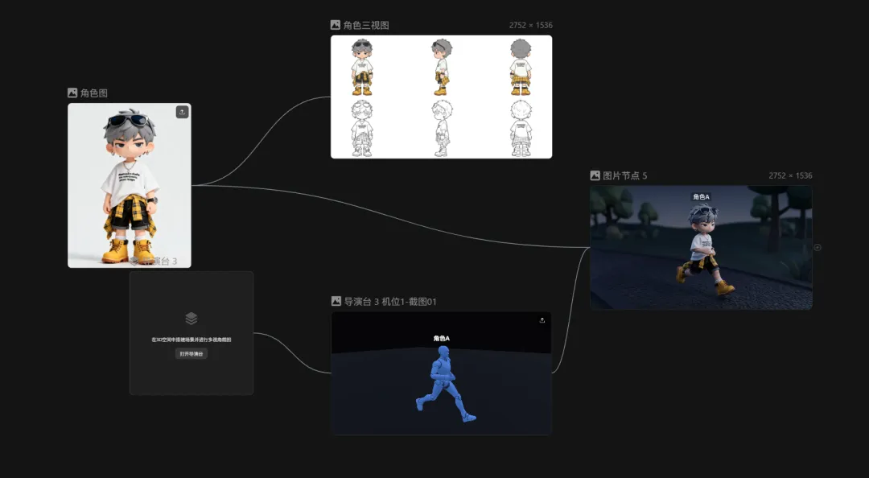Select the 角色三视图 node title
The width and height of the screenshot is (869, 478).
click(x=366, y=25)
